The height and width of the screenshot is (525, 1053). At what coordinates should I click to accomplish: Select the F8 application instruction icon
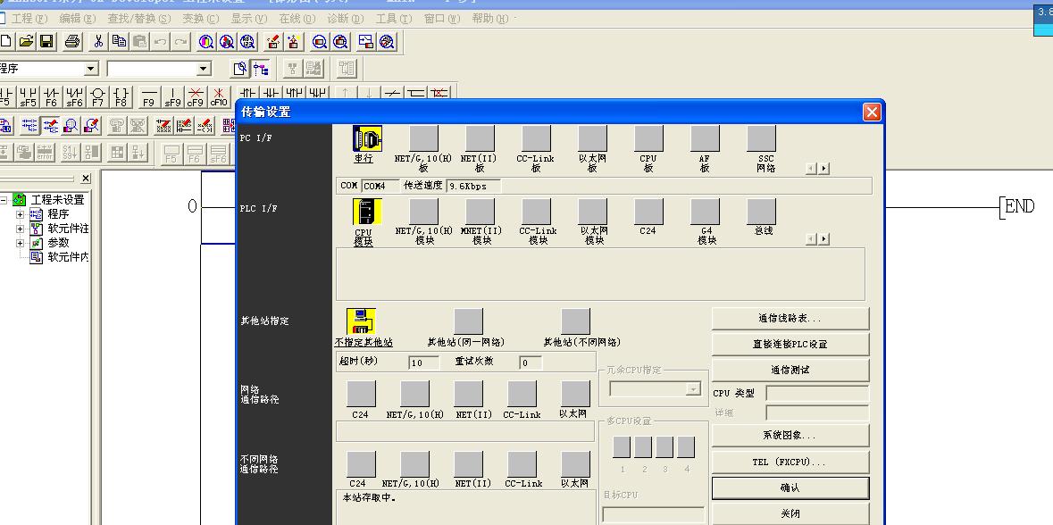(121, 96)
